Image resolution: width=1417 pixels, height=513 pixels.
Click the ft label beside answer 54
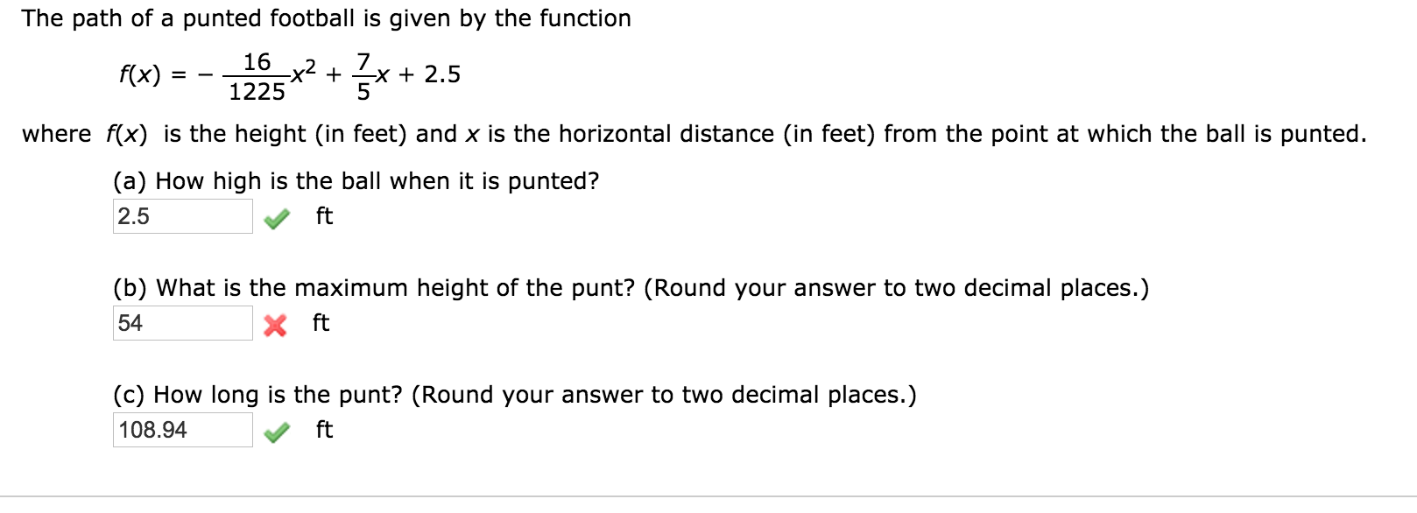pyautogui.click(x=320, y=323)
